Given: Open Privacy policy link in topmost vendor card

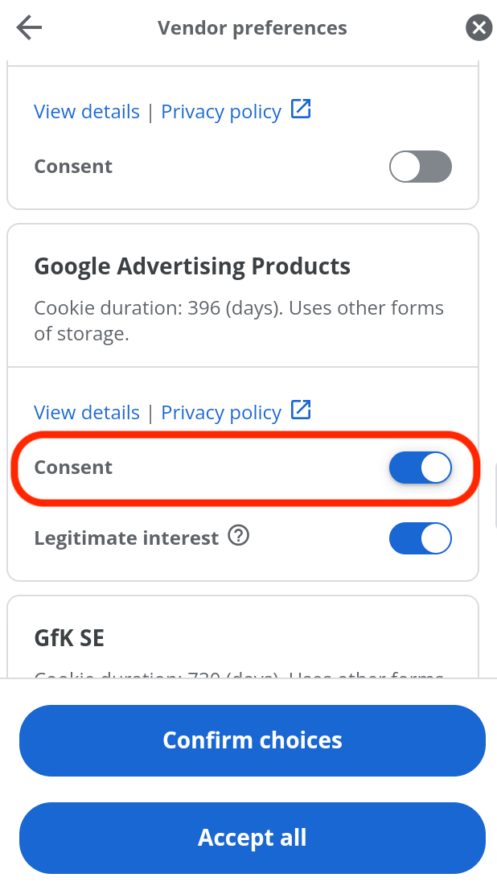Looking at the screenshot, I should point(221,111).
